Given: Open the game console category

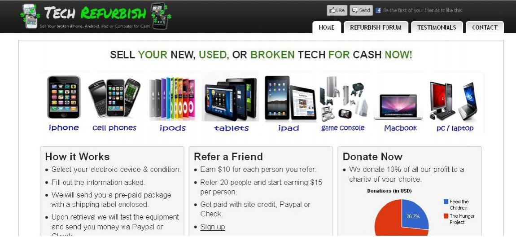Looking at the screenshot, I should point(343,98).
